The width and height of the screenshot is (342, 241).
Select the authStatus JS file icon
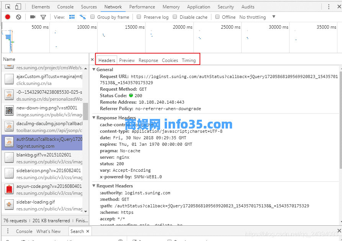(9, 142)
